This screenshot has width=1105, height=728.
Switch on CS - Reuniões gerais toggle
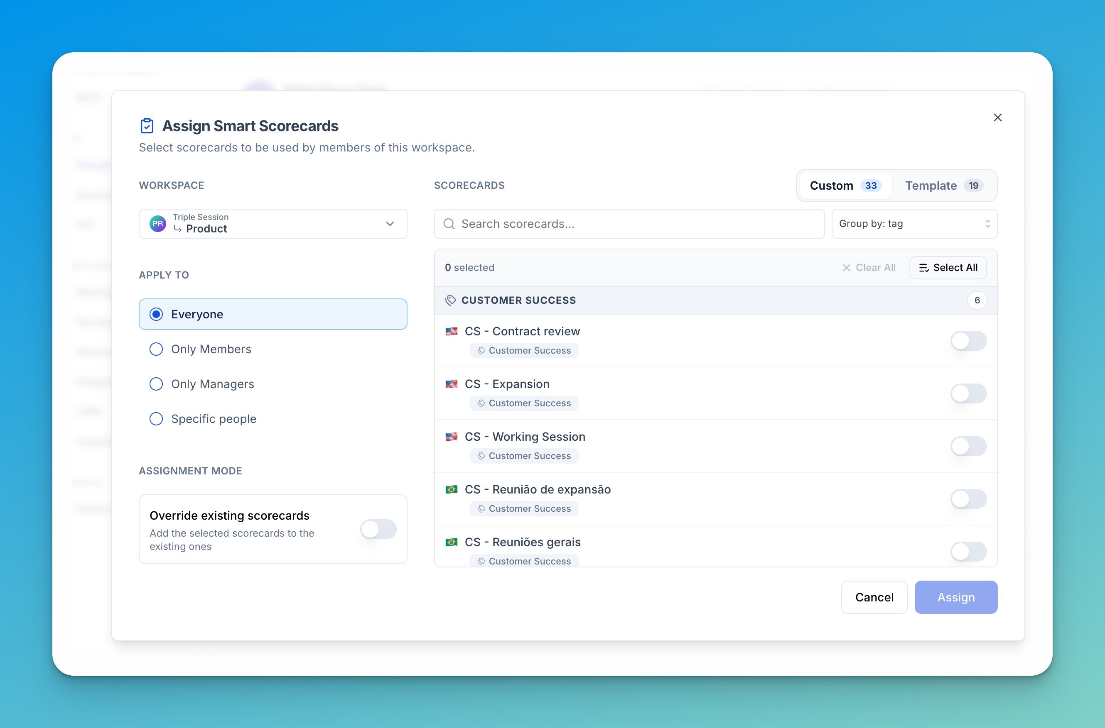coord(968,552)
